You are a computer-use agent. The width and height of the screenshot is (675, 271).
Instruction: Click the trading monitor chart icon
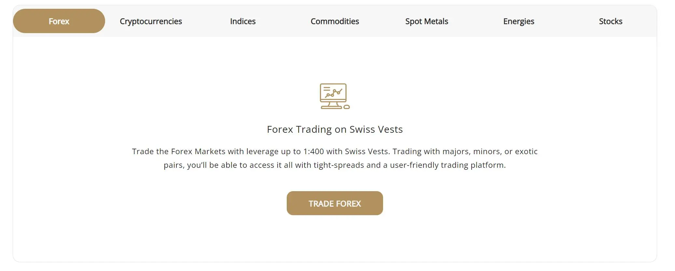[x=335, y=96]
